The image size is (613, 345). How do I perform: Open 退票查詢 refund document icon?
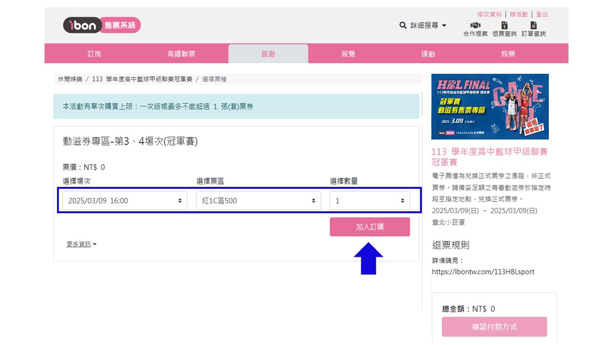(x=504, y=26)
